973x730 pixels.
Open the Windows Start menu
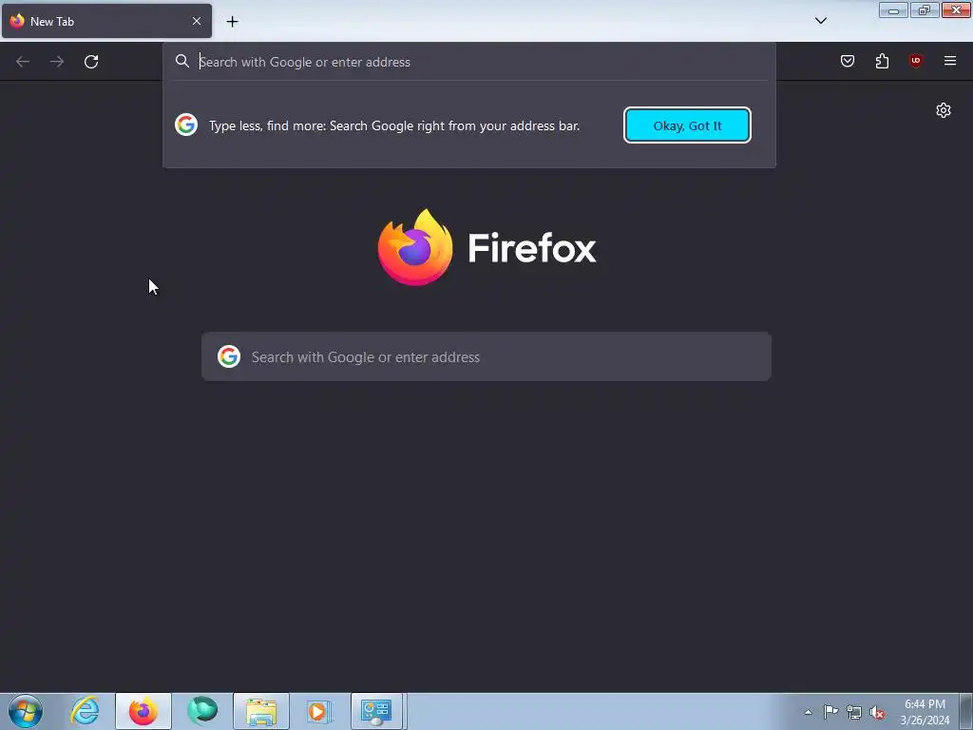point(26,711)
